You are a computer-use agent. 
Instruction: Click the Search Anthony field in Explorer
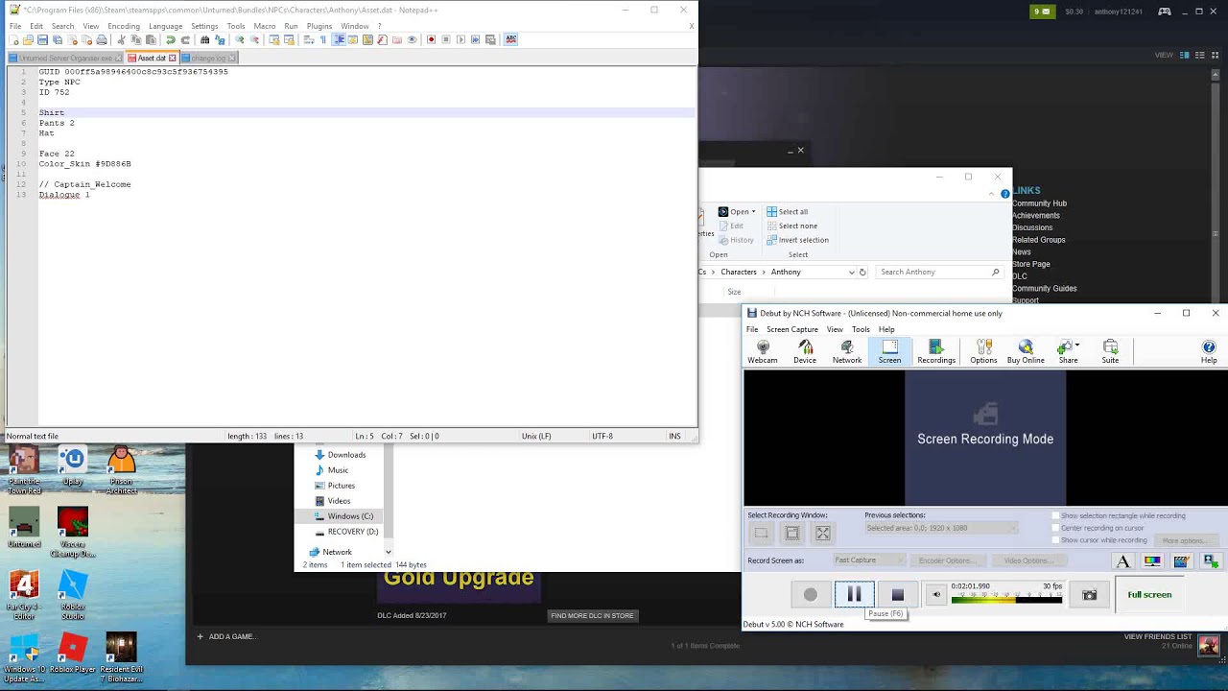pos(939,273)
